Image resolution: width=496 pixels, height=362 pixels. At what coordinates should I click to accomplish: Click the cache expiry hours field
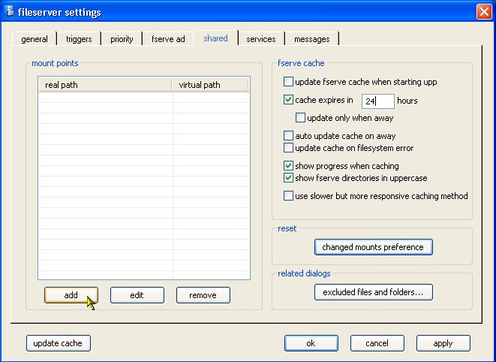pos(378,101)
